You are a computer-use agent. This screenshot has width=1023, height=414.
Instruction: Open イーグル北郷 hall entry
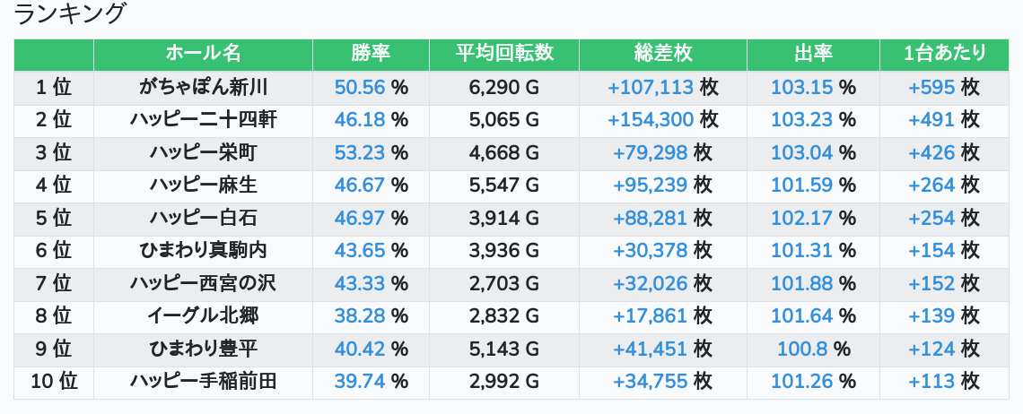[203, 315]
